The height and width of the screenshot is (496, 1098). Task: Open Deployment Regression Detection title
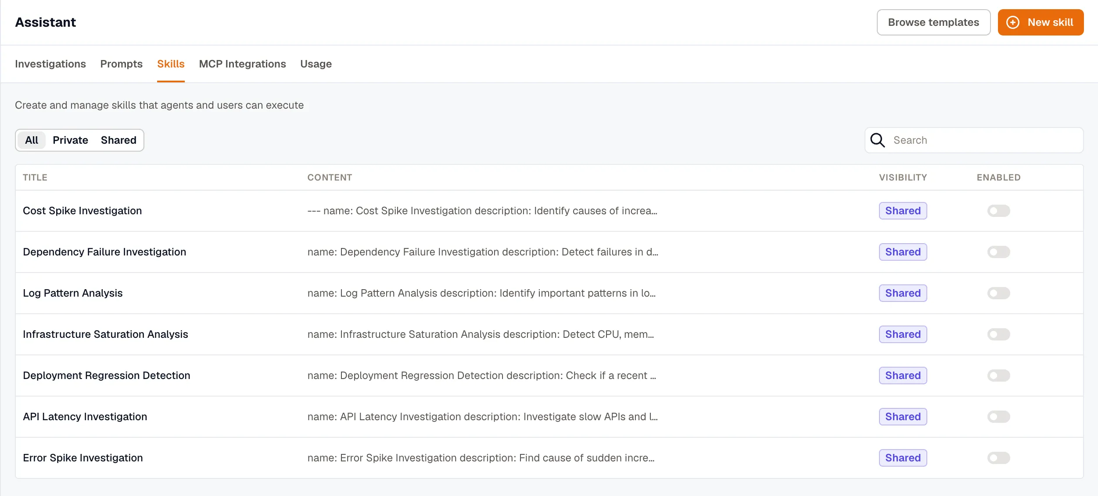[106, 376]
